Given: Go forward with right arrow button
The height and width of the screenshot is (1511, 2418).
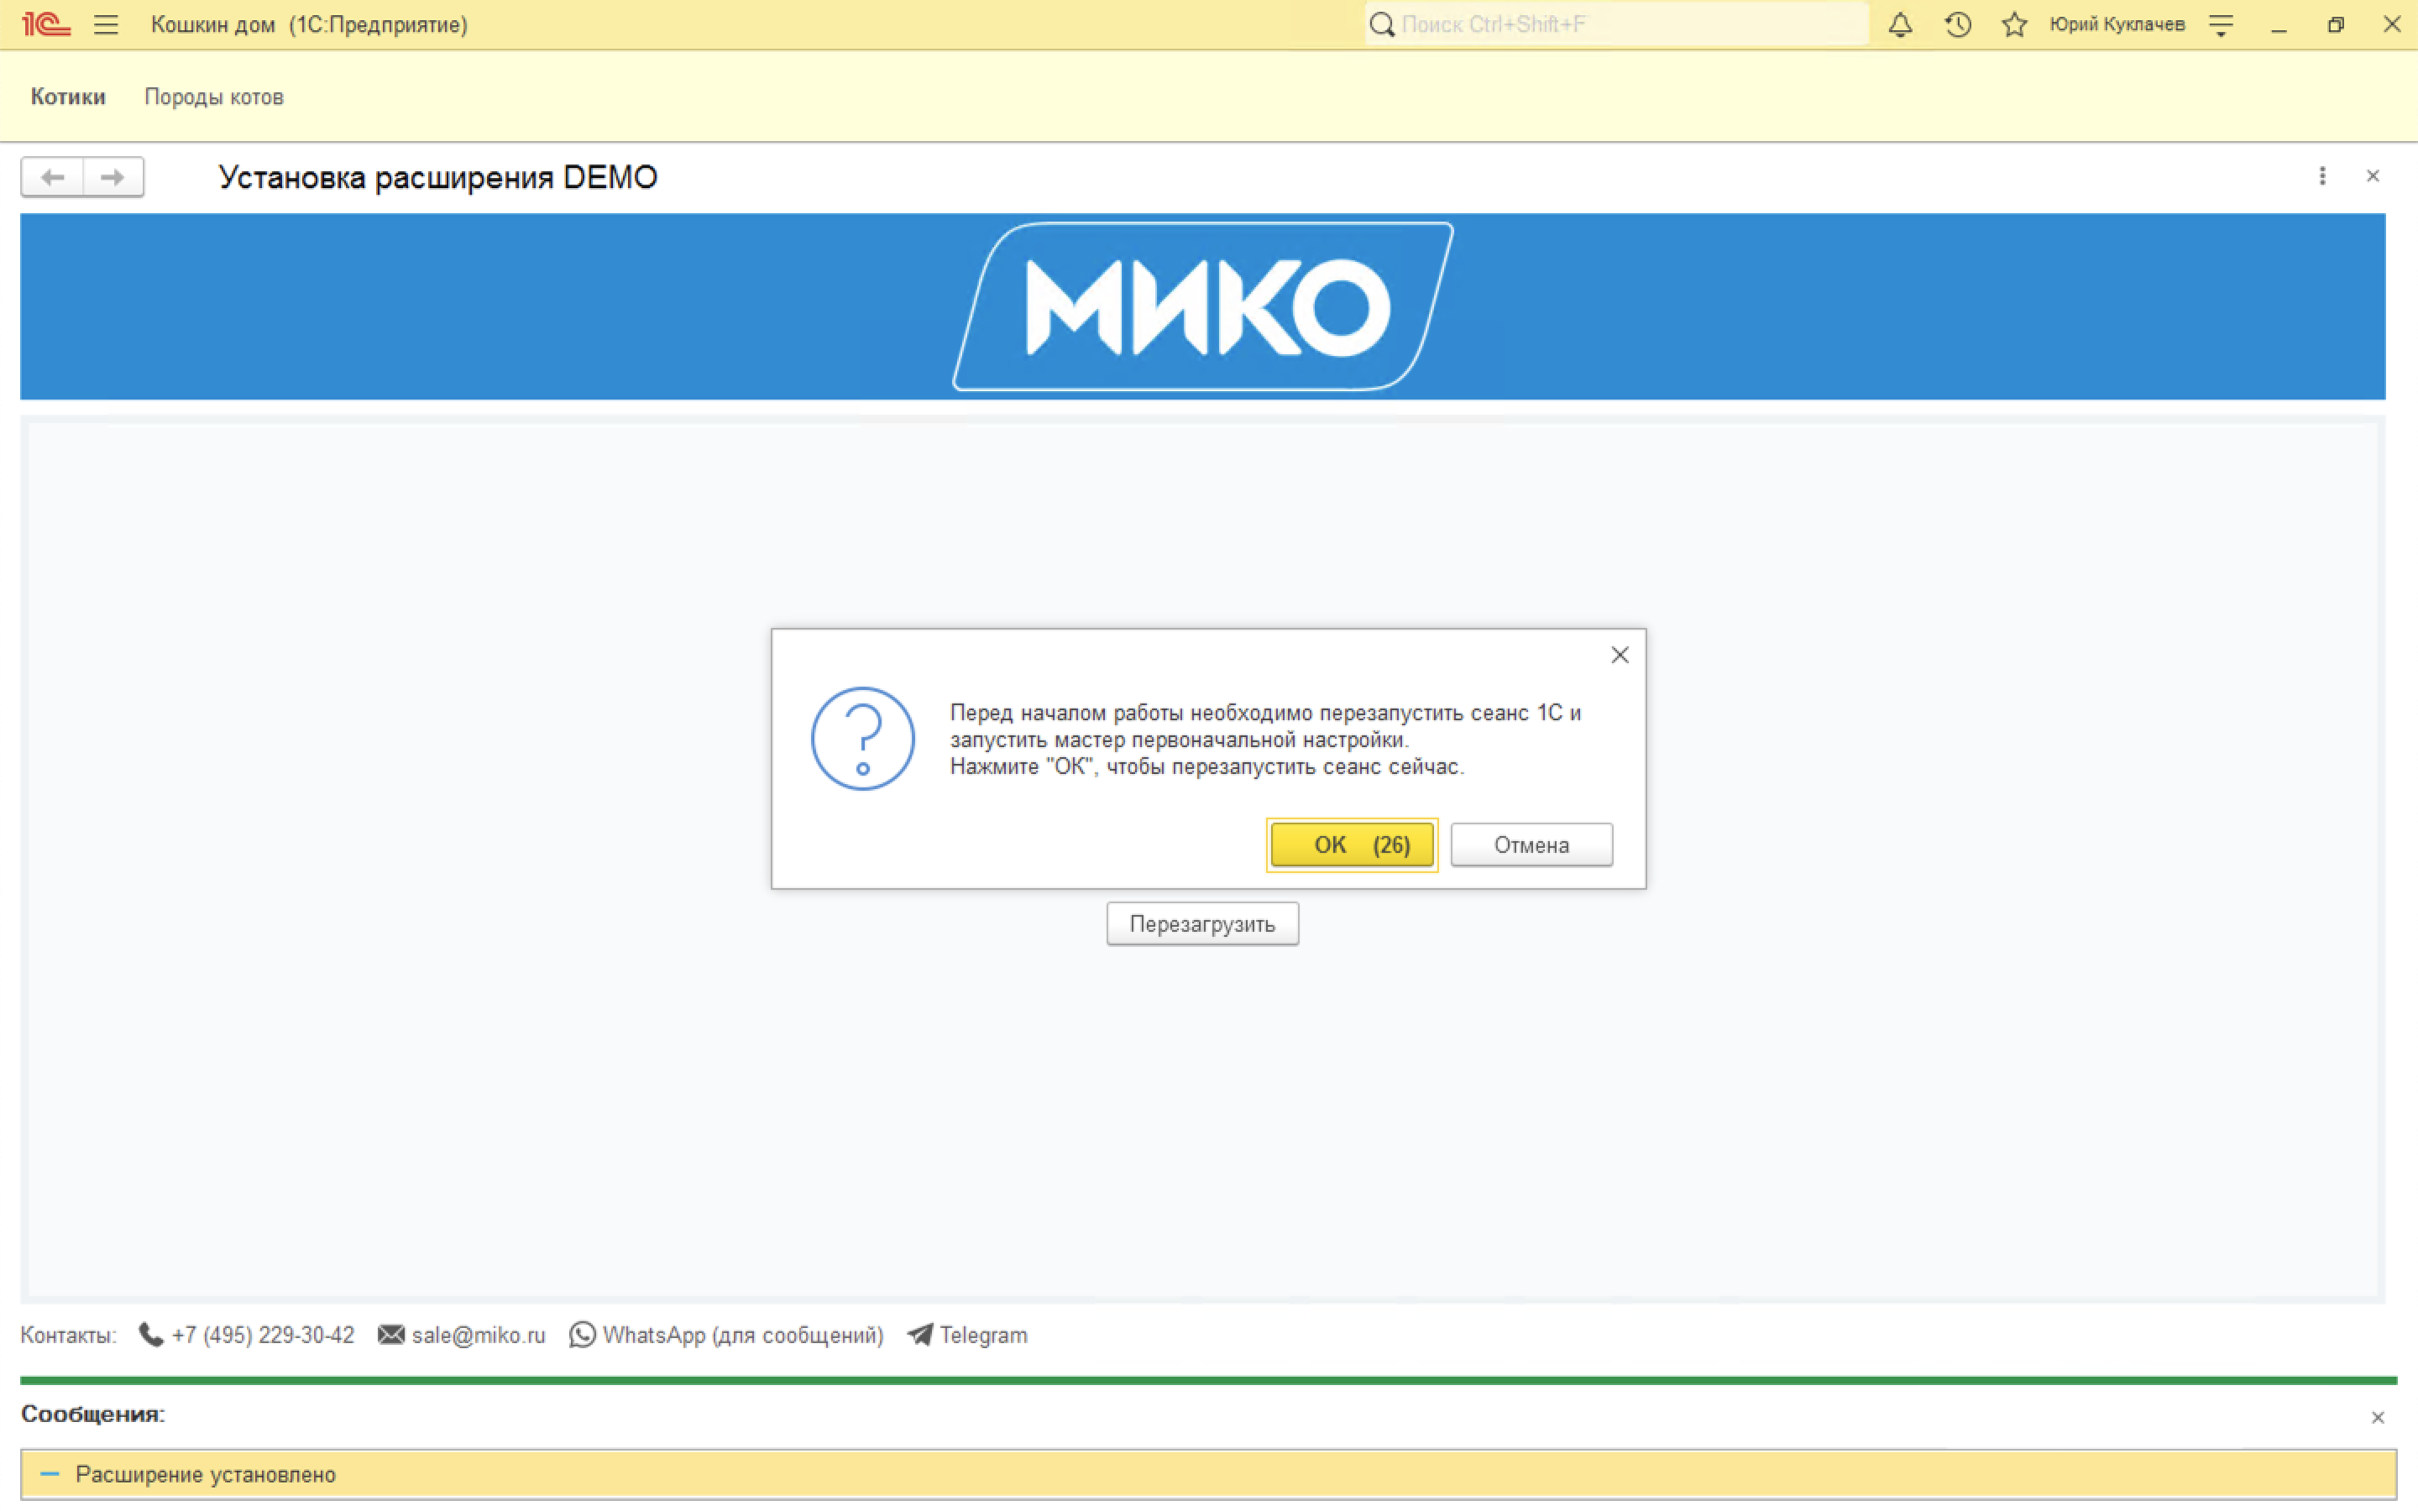Looking at the screenshot, I should (x=113, y=177).
